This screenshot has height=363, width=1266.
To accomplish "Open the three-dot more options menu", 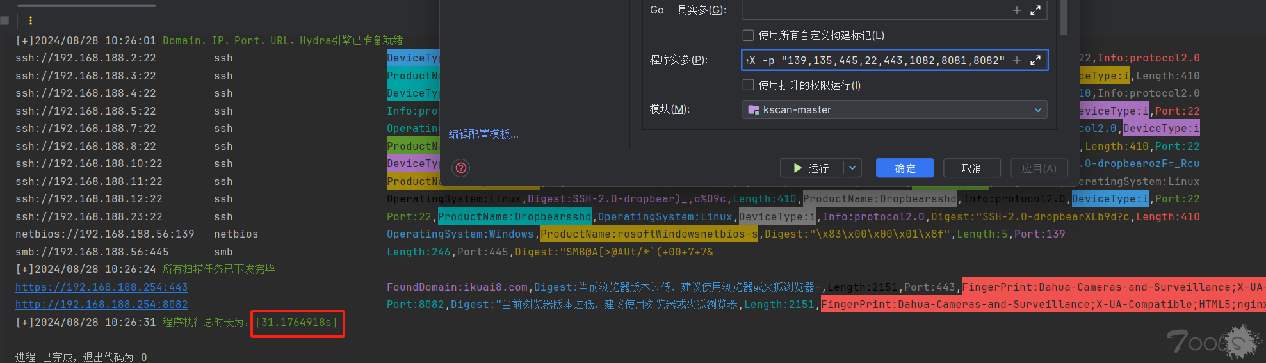I will click(30, 20).
